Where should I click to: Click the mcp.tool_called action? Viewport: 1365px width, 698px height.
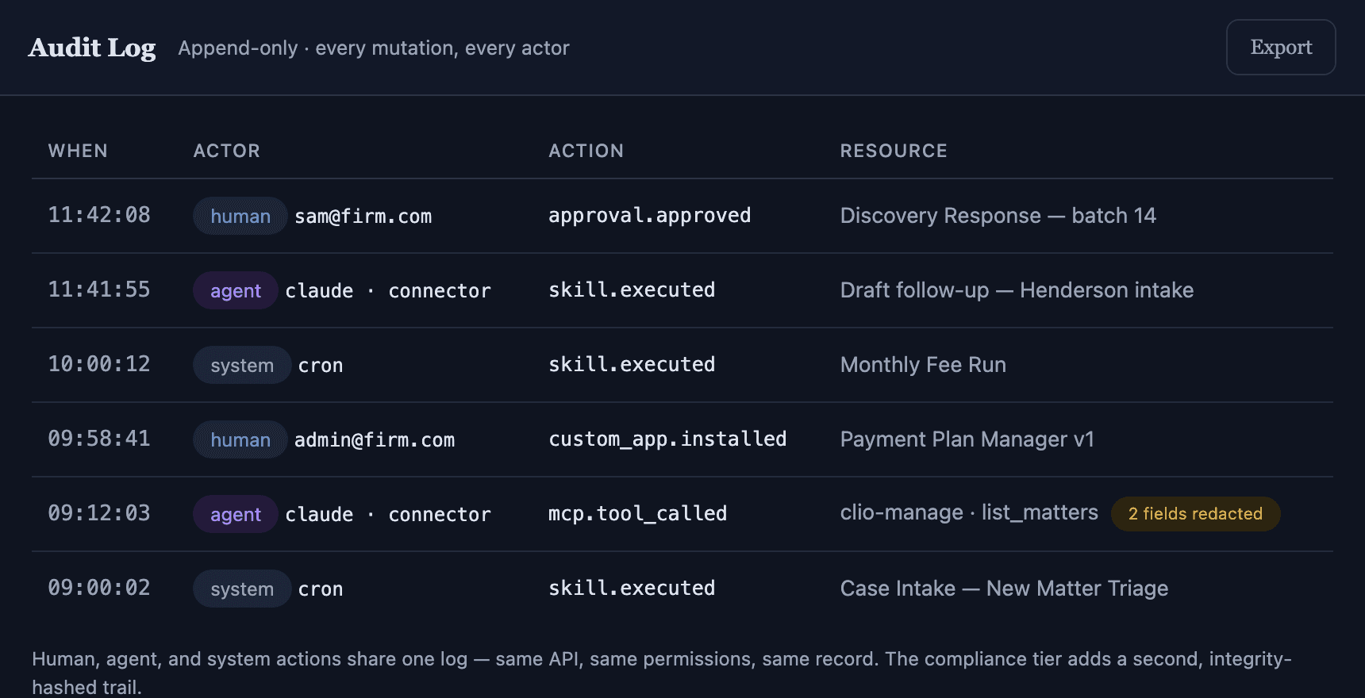tap(638, 514)
